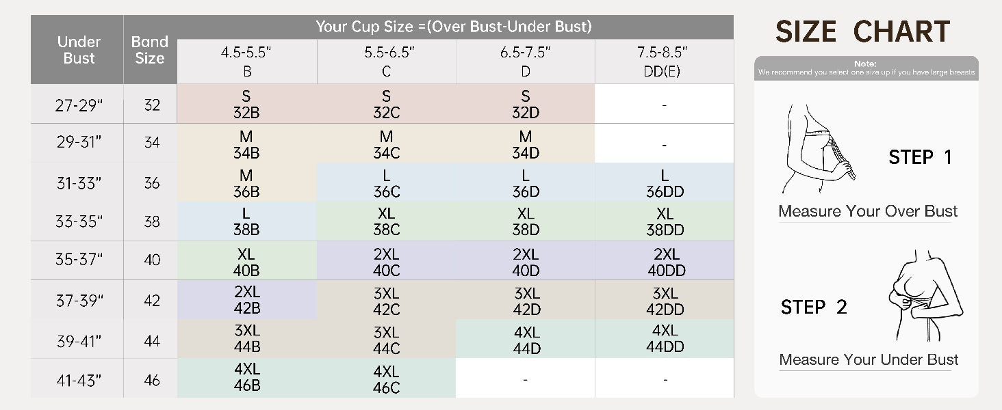The height and width of the screenshot is (410, 1002).
Task: Click the Band Size column header
Action: pyautogui.click(x=150, y=50)
